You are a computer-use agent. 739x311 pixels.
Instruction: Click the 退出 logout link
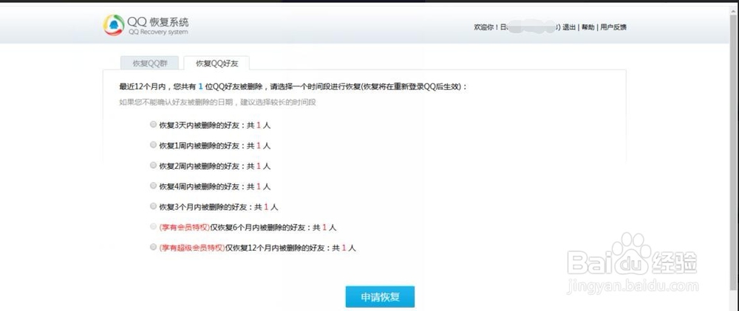tap(569, 28)
